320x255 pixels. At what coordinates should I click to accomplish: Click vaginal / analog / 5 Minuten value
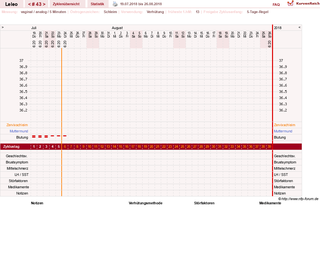tap(43, 12)
